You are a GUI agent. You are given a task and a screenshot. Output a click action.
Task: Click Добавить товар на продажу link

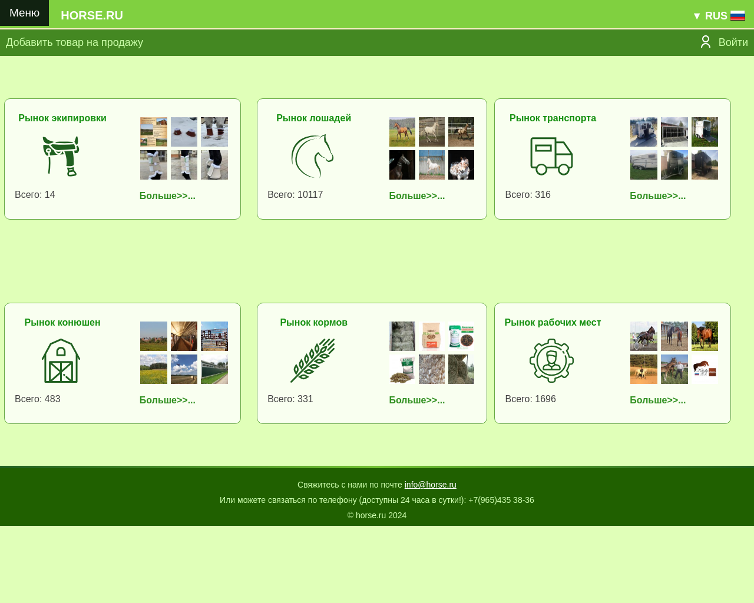point(74,42)
